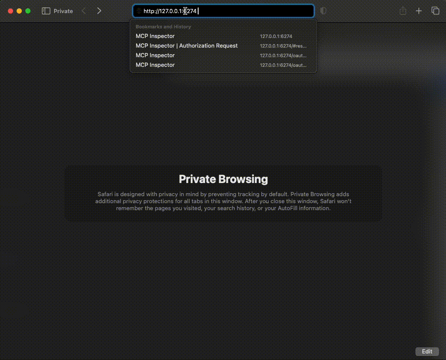Minimize window with yellow button
The image size is (446, 360).
[19, 11]
